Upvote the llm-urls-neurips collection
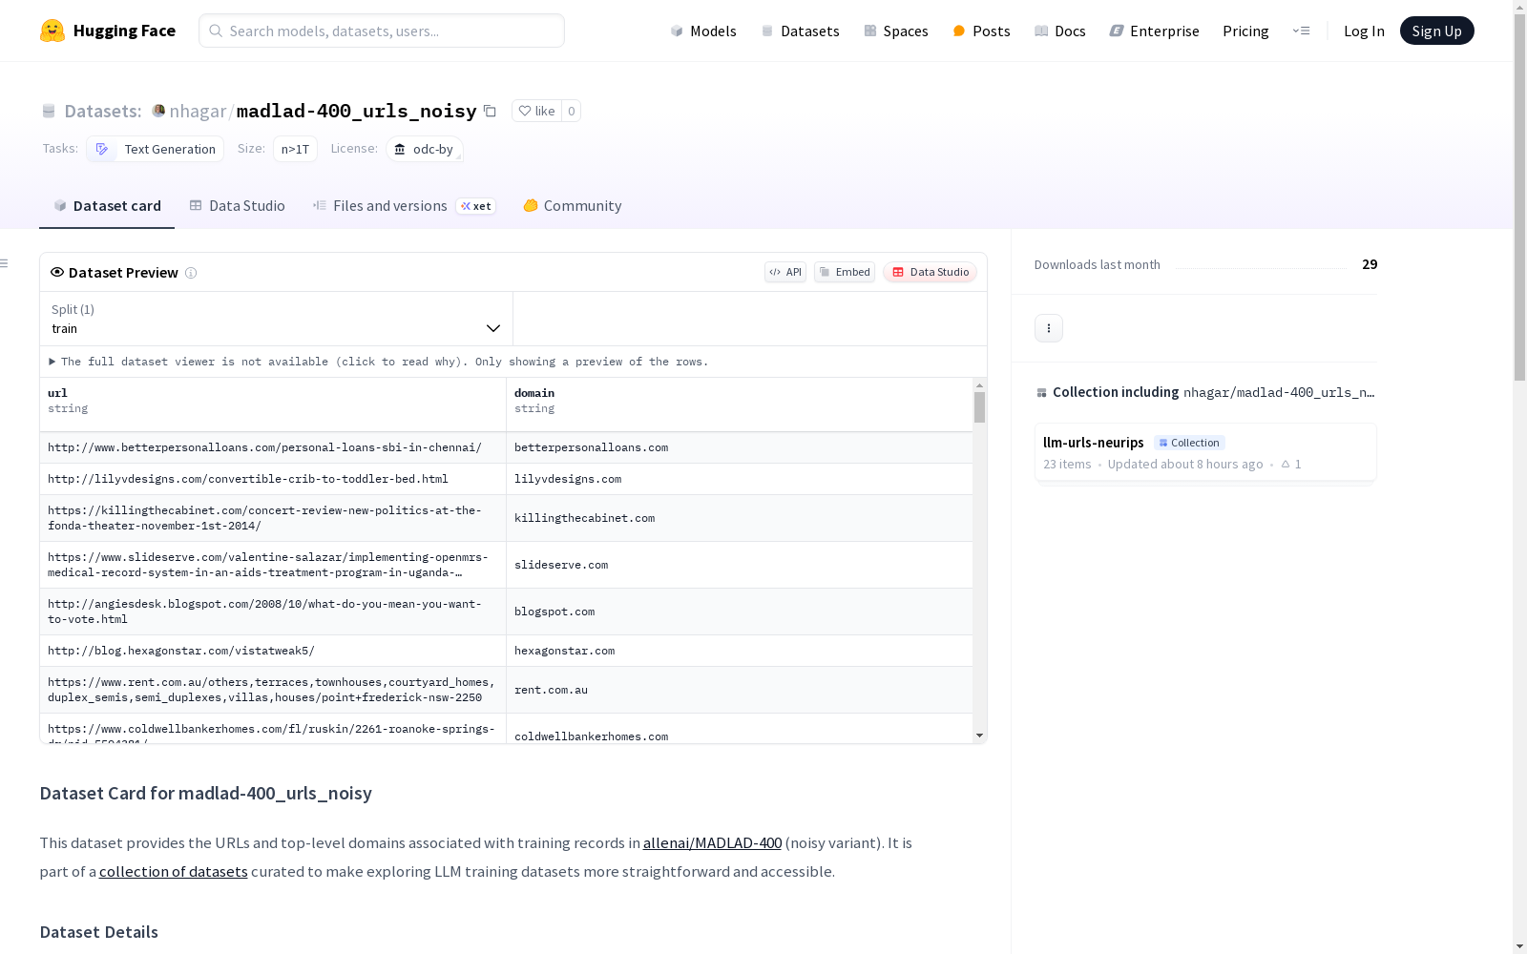Viewport: 1527px width, 954px height. pyautogui.click(x=1291, y=464)
